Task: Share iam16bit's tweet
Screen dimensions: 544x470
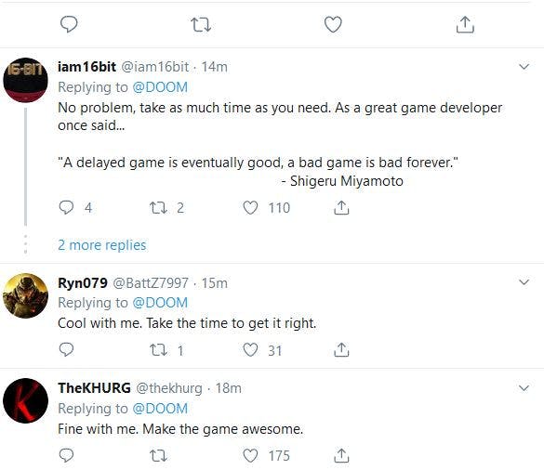Action: 341,208
